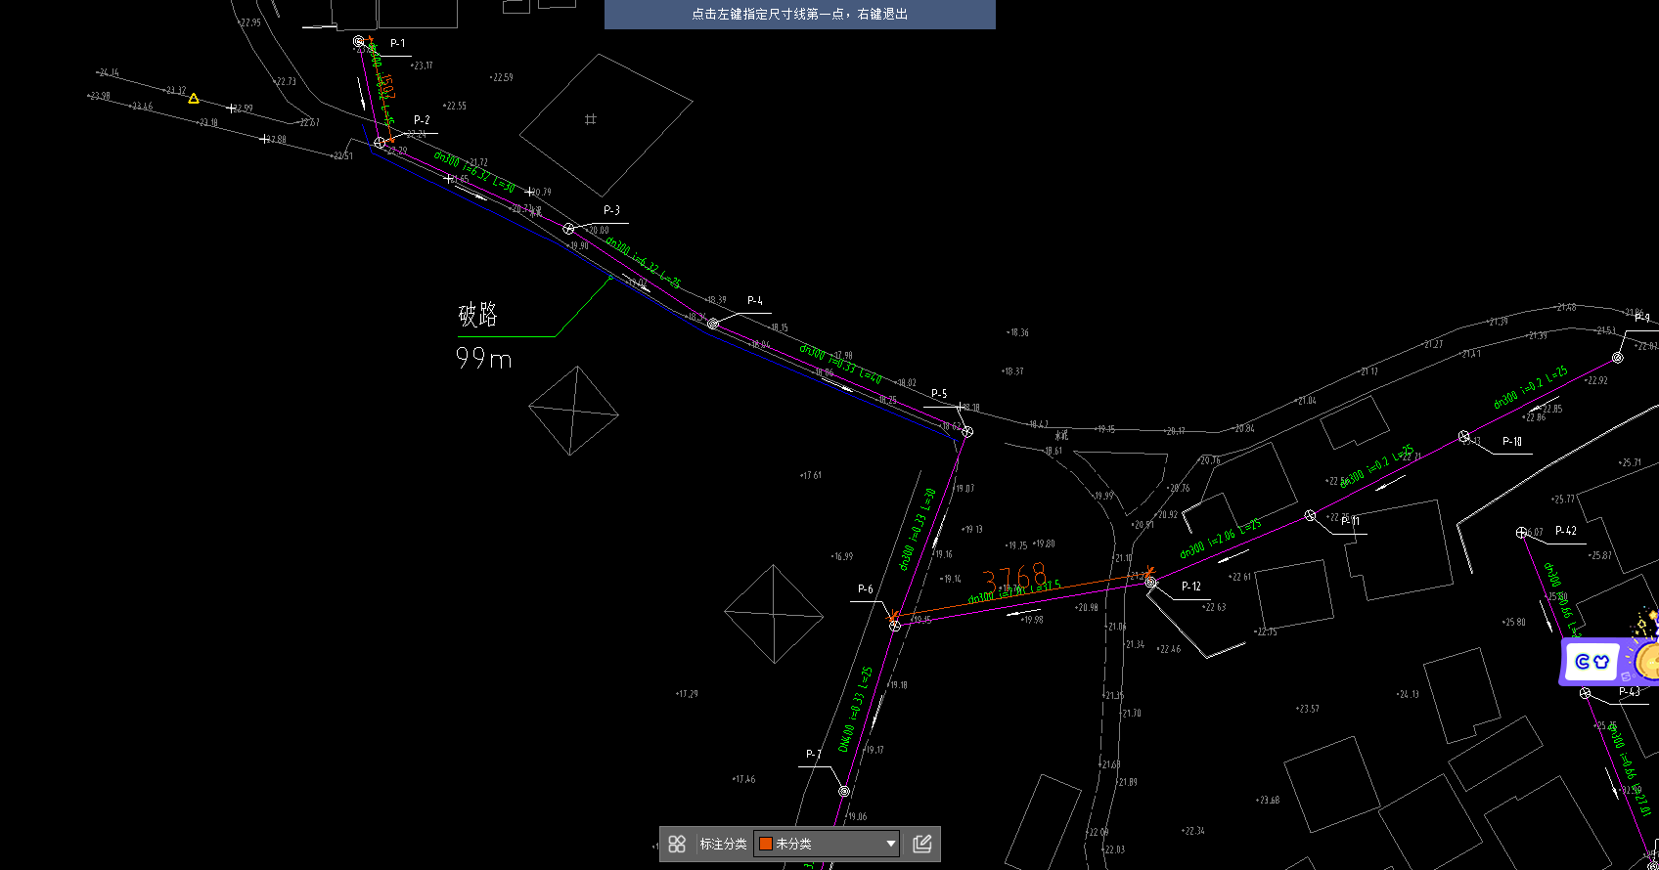Click the +23.57 elevation point
1659x870 pixels.
click(x=1308, y=710)
